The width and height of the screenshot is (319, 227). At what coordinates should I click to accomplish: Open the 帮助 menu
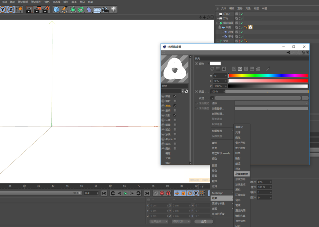click(91, 2)
